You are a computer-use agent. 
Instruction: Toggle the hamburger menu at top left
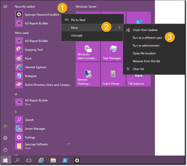pyautogui.click(x=5, y=6)
